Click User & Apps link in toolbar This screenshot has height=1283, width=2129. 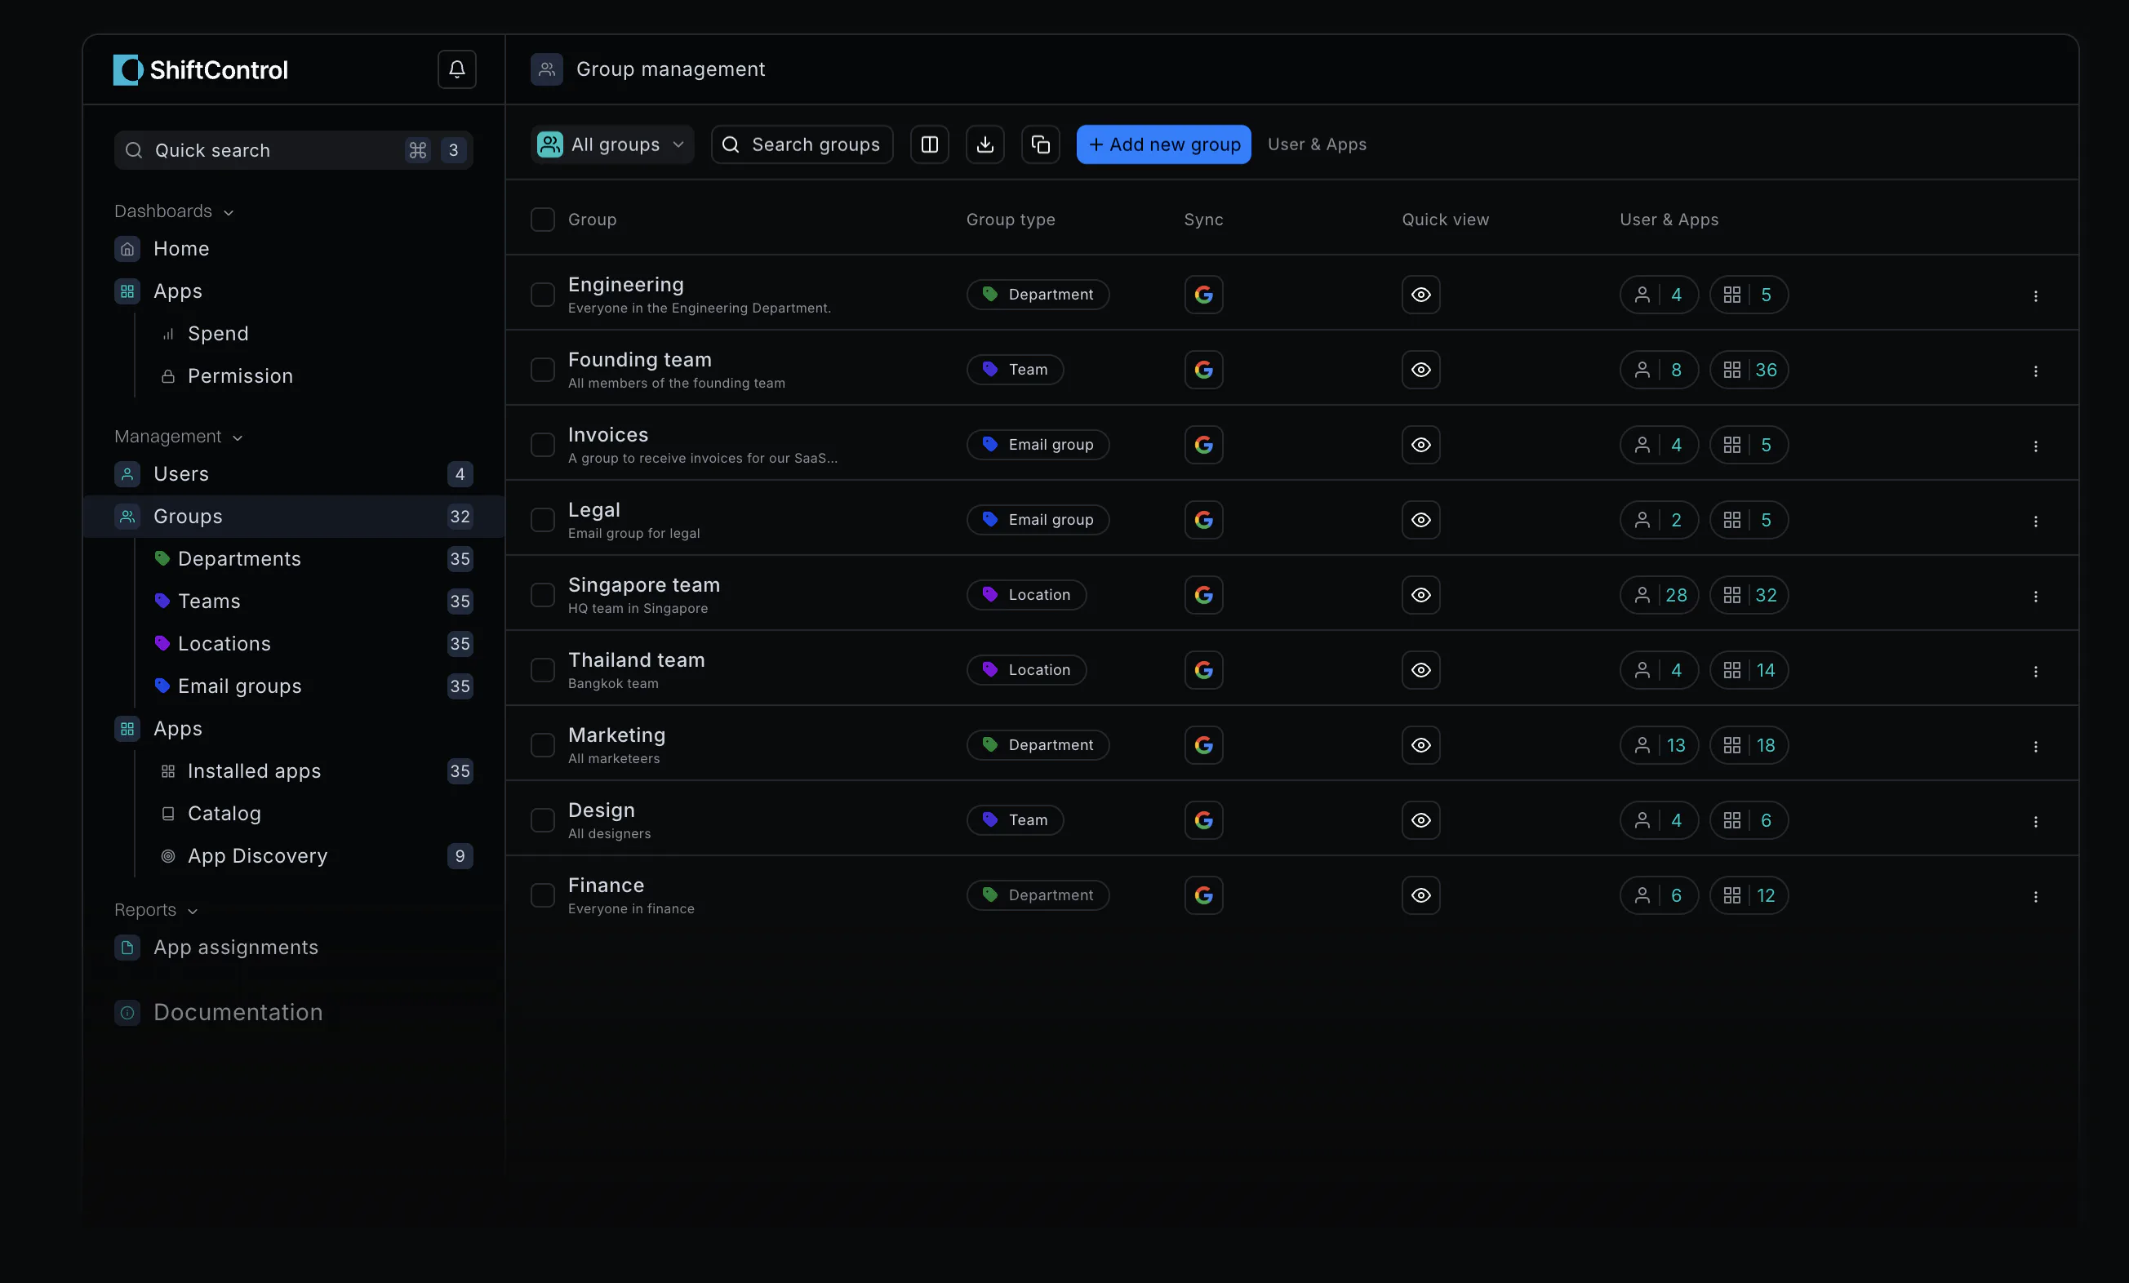click(1317, 144)
